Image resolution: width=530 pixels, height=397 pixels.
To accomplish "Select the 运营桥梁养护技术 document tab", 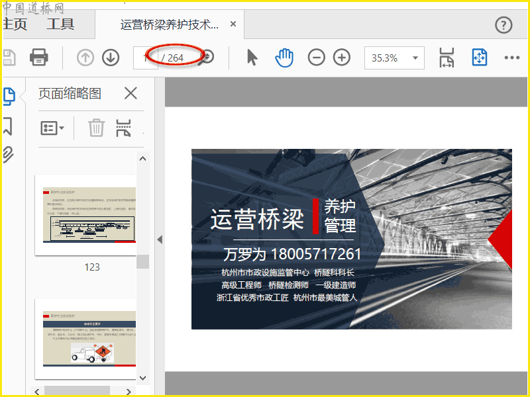I will click(x=170, y=24).
